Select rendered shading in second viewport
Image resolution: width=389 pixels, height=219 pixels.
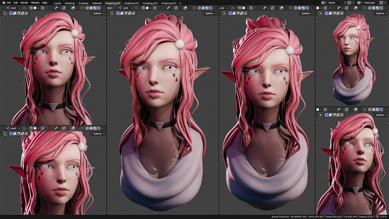[x=211, y=8]
